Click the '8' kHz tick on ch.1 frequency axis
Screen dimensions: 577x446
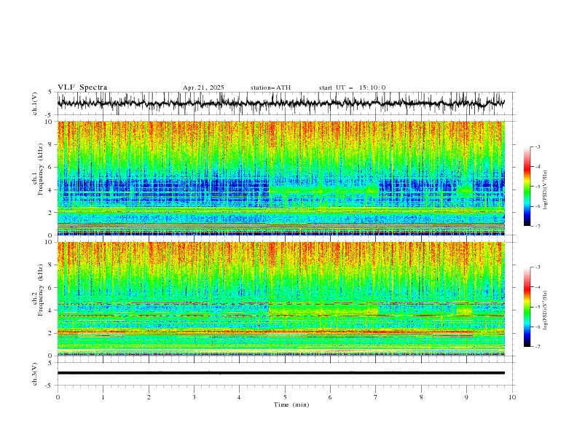click(51, 144)
